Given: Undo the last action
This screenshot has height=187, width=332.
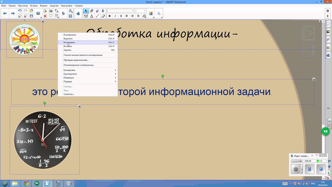Looking at the screenshot, I should pyautogui.click(x=20, y=11).
